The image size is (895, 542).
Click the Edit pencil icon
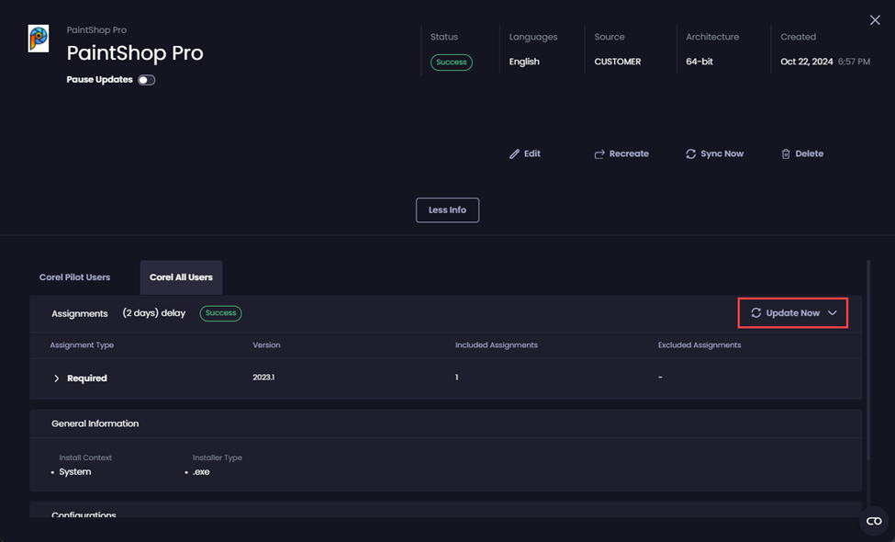[515, 153]
